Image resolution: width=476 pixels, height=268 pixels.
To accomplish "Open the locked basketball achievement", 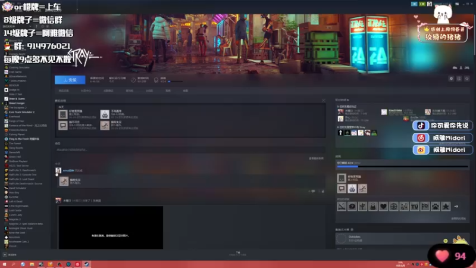I will pyautogui.click(x=394, y=207).
